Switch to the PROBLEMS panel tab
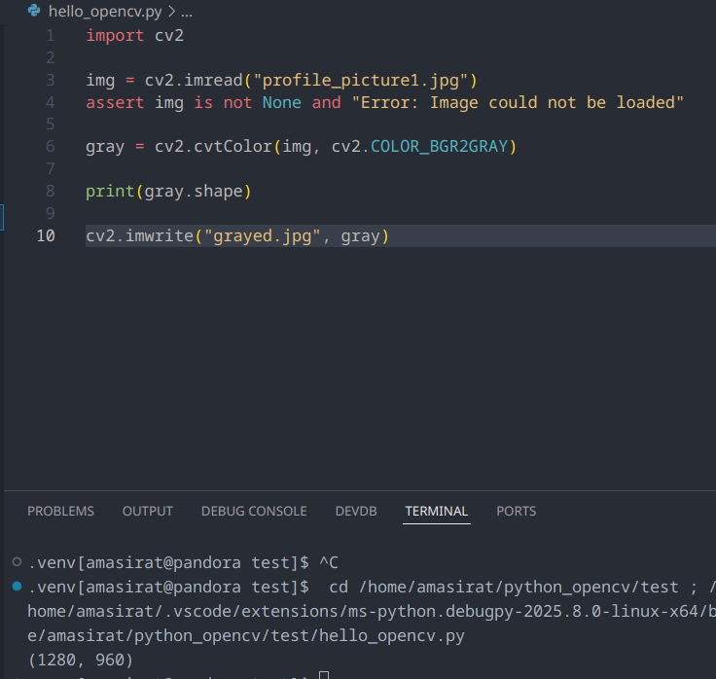716x679 pixels. tap(60, 511)
